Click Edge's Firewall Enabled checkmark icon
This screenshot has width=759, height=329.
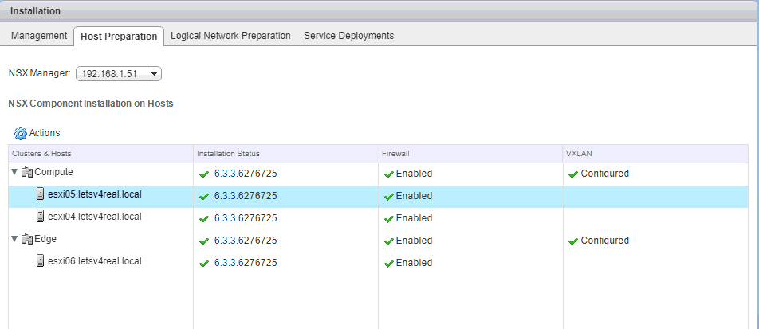click(389, 241)
